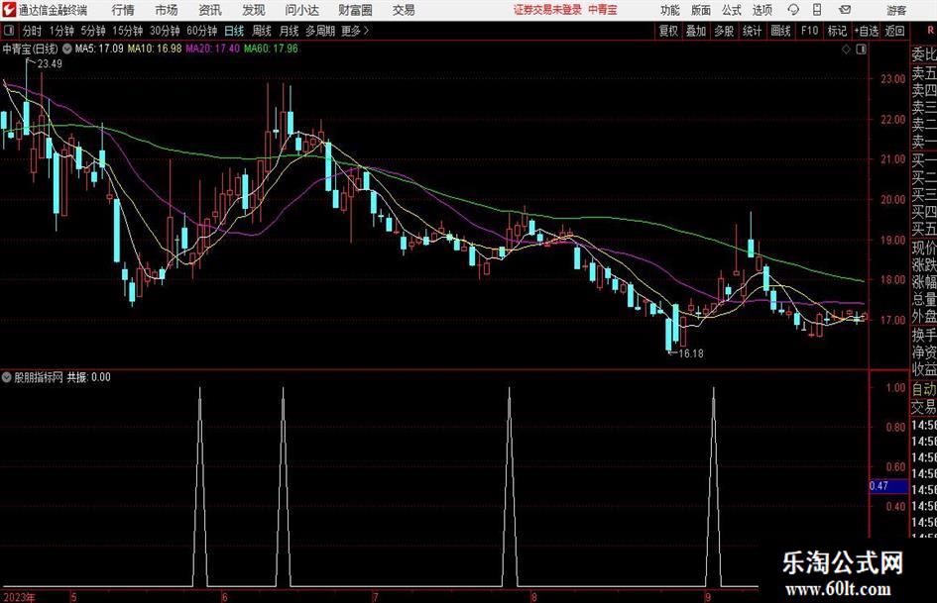937x603 pixels.
Task: Toggle the right side panel icon
Action: [861, 50]
